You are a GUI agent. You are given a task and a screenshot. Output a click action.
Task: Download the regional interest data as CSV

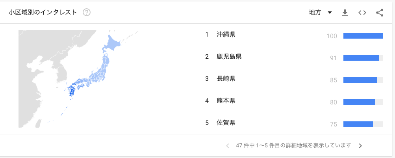click(345, 13)
